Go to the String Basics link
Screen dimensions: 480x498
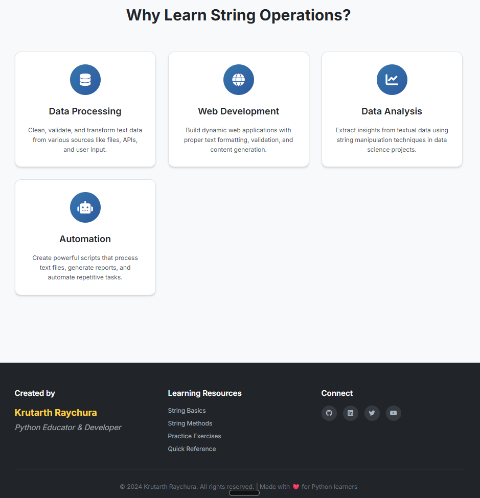(x=187, y=410)
